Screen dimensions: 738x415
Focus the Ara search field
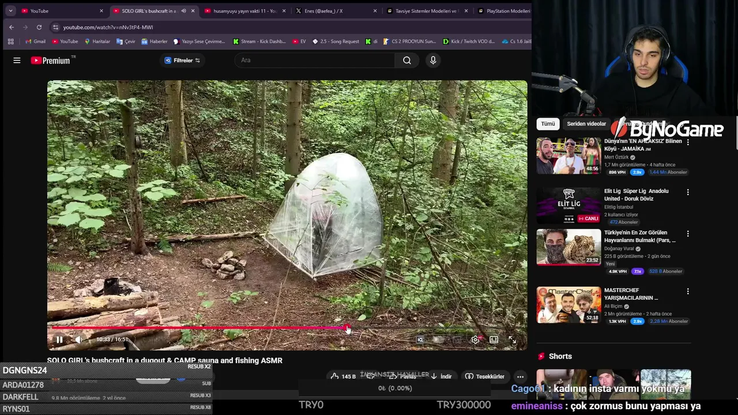(315, 60)
